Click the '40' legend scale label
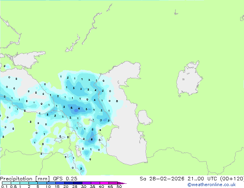 (x=101, y=186)
